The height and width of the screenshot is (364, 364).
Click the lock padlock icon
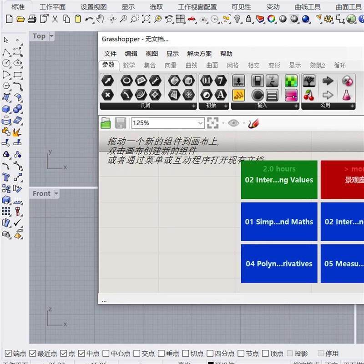click(248, 19)
